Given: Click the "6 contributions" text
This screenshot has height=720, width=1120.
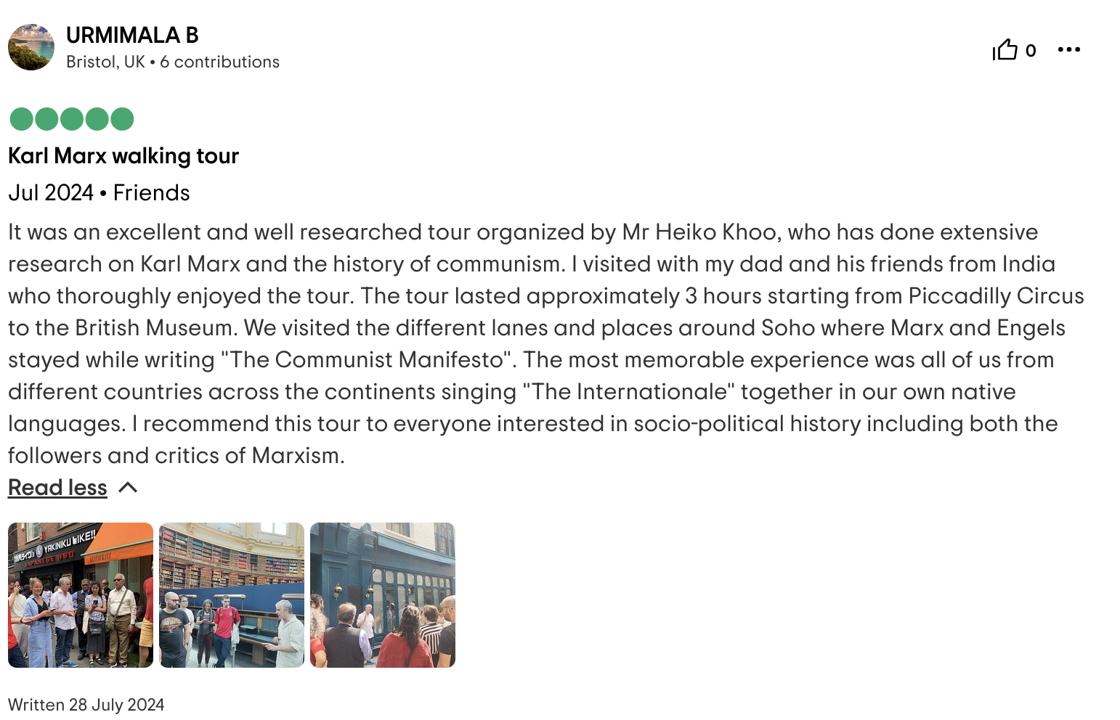Looking at the screenshot, I should [219, 62].
